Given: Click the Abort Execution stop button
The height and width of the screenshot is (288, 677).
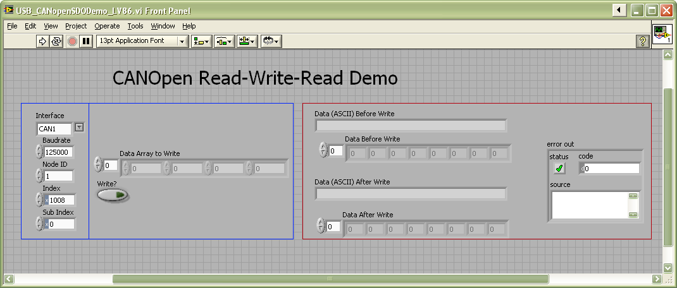Looking at the screenshot, I should 72,41.
